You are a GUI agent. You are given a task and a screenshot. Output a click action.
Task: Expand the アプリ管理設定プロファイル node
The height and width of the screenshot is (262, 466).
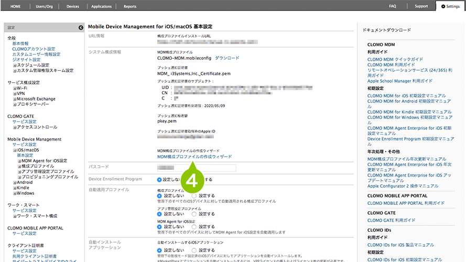19,172
